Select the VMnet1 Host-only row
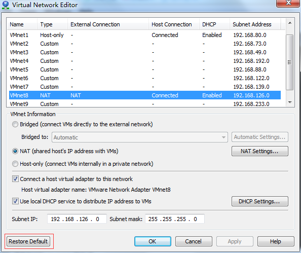The width and height of the screenshot is (301, 253). [x=145, y=35]
